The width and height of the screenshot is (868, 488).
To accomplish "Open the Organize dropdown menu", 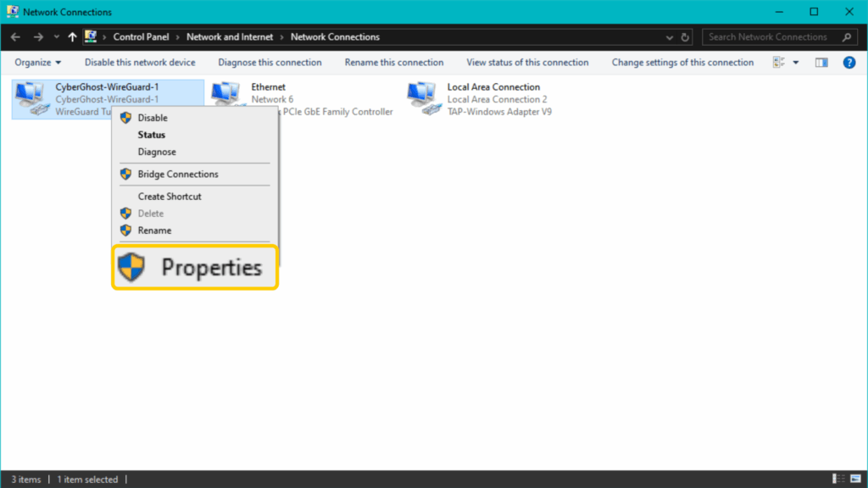I will 37,63.
